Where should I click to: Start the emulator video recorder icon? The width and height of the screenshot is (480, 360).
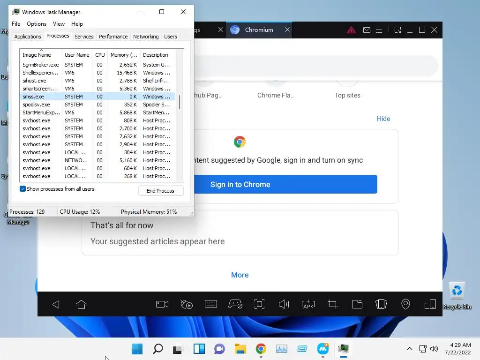coord(162,304)
